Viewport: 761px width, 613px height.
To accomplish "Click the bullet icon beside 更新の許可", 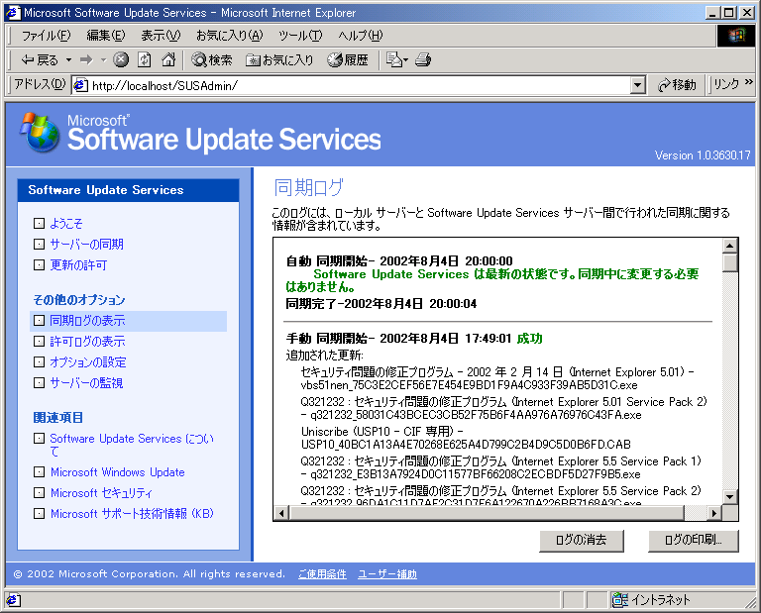I will click(39, 265).
